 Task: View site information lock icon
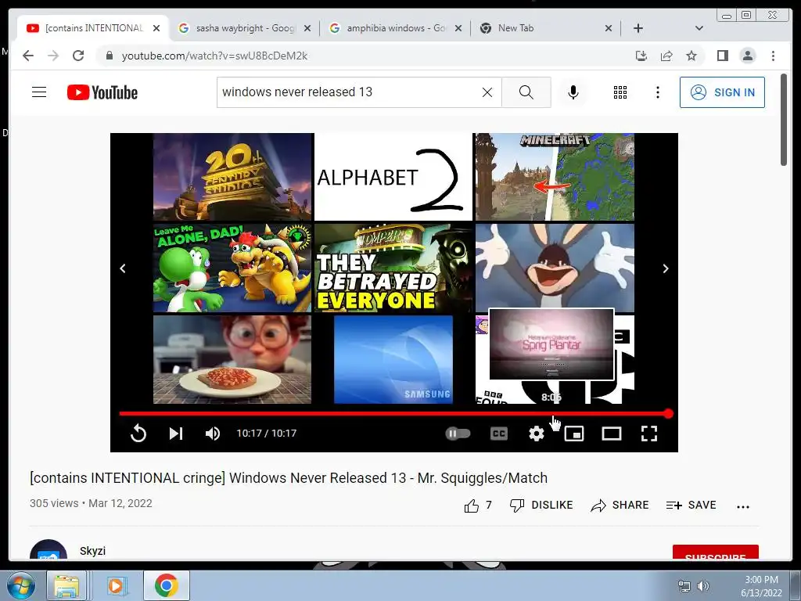109,56
